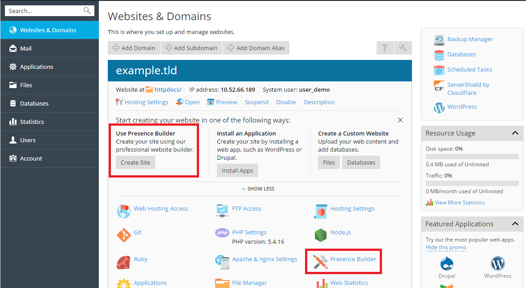The width and height of the screenshot is (526, 288).
Task: Open the FTP Access settings
Action: pyautogui.click(x=246, y=208)
